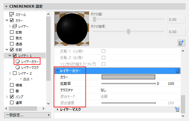Click the settings list scroll-down arrow
The image size is (189, 121).
pos(183,116)
